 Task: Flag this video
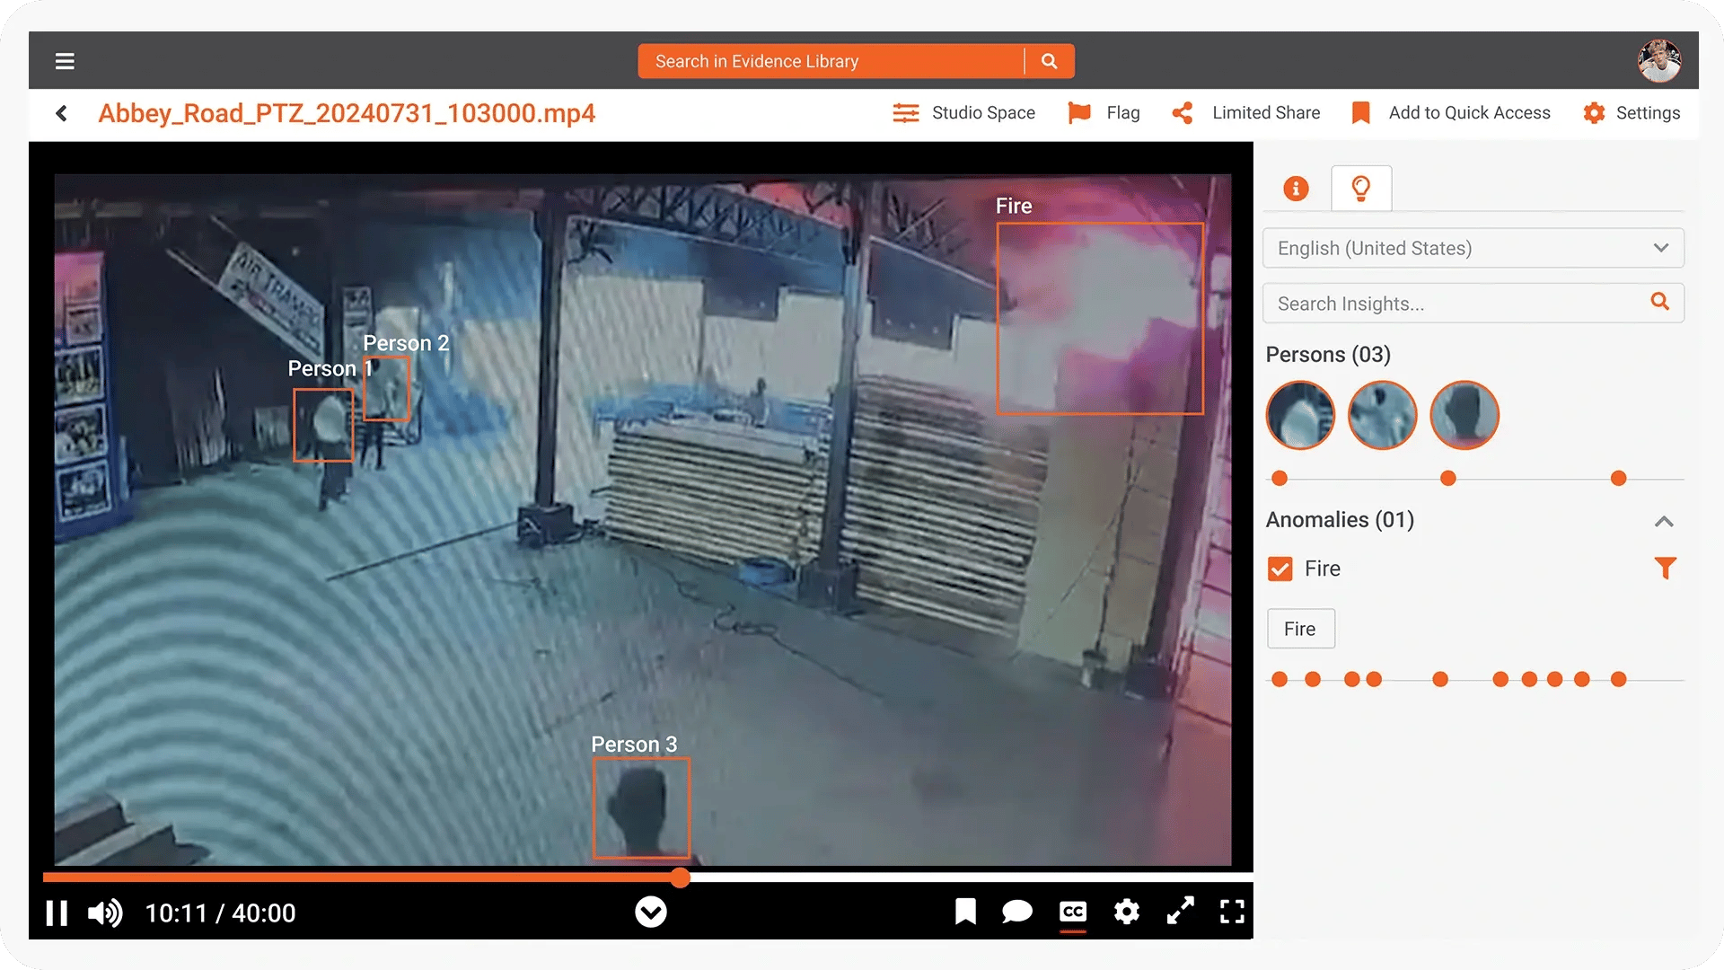click(1104, 113)
